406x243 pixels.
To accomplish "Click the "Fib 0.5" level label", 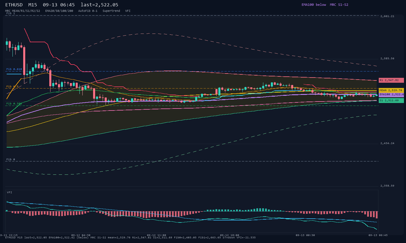I will (x=12, y=86).
